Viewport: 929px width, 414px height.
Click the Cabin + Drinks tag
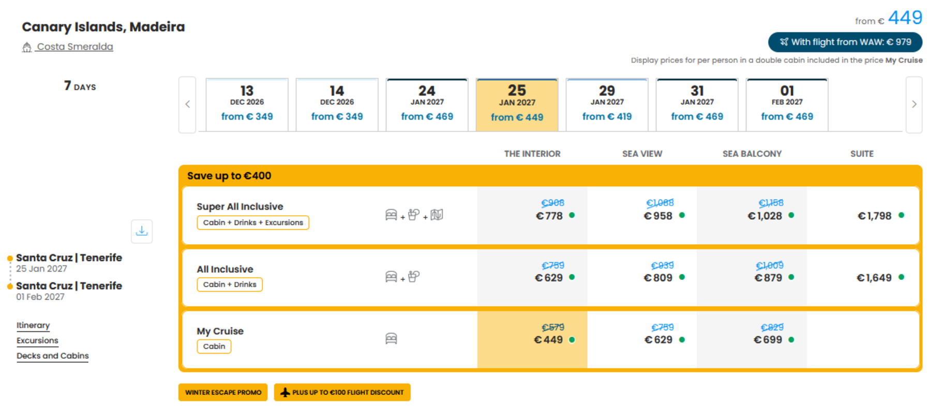pyautogui.click(x=230, y=285)
